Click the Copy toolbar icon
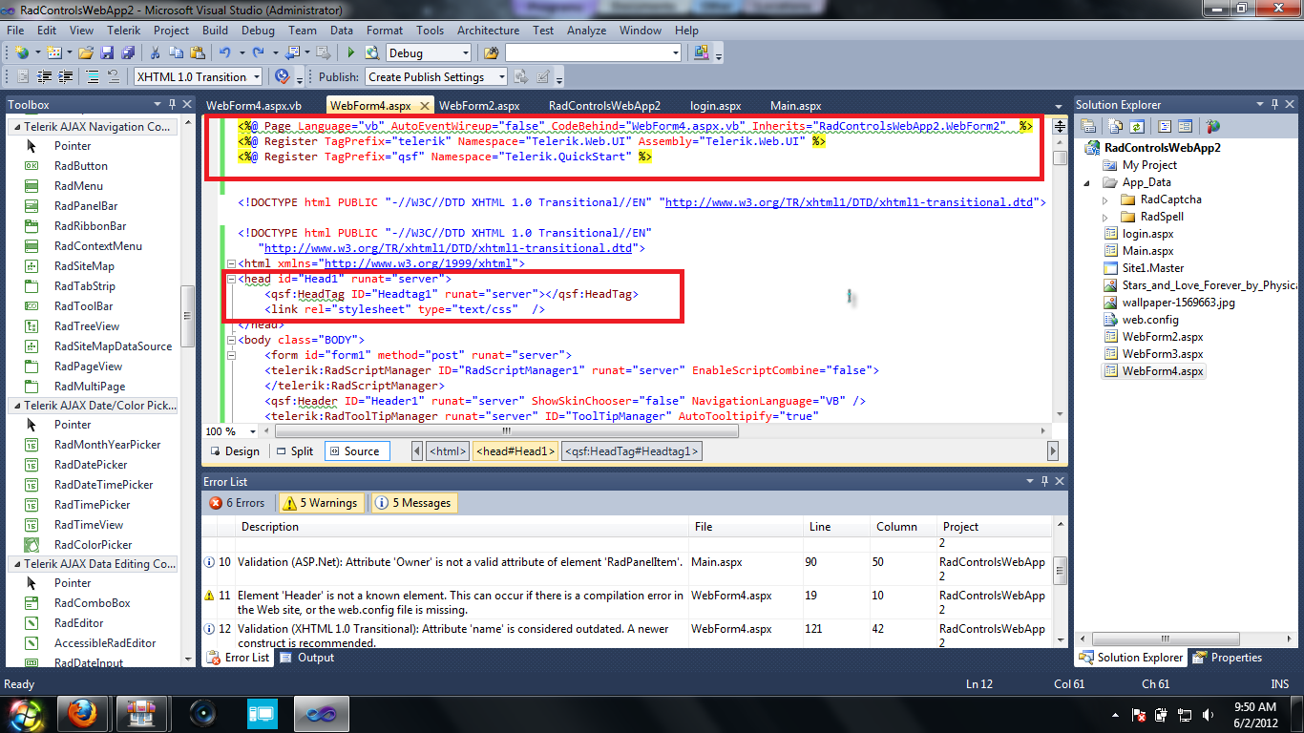The width and height of the screenshot is (1304, 733). click(x=177, y=53)
